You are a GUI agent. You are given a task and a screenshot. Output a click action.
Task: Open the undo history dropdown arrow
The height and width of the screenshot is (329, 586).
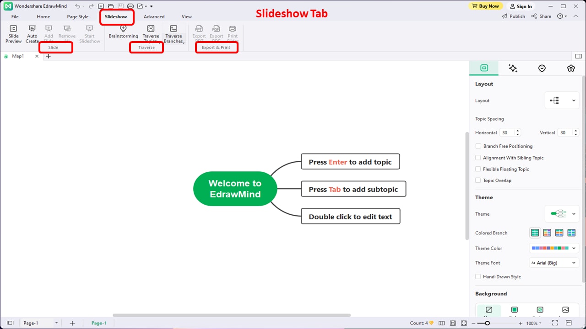[x=83, y=6]
